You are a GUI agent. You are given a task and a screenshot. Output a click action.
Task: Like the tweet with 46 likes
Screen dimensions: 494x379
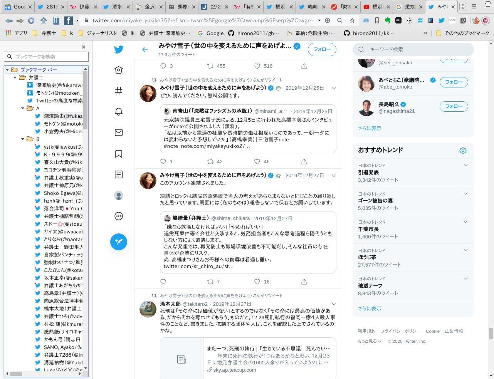click(x=257, y=161)
